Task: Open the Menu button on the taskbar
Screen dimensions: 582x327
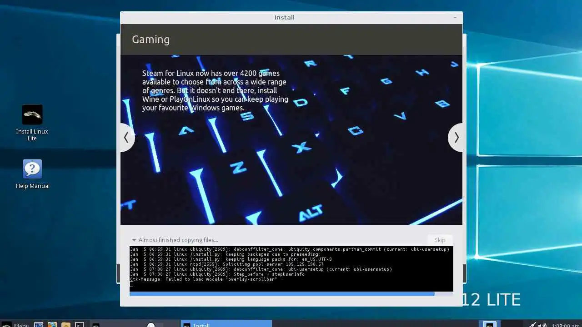Action: (16, 324)
